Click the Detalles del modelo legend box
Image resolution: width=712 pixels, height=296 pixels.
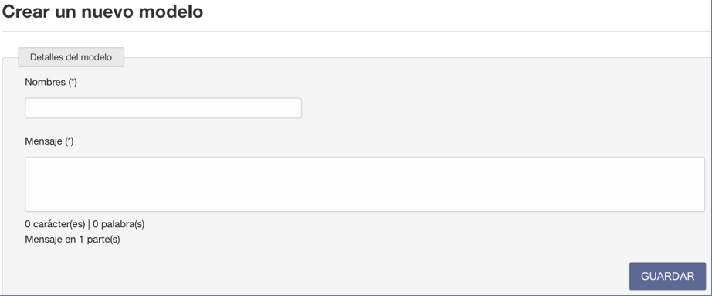point(71,57)
